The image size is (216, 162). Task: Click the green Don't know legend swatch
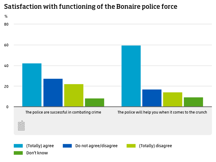[18, 153]
